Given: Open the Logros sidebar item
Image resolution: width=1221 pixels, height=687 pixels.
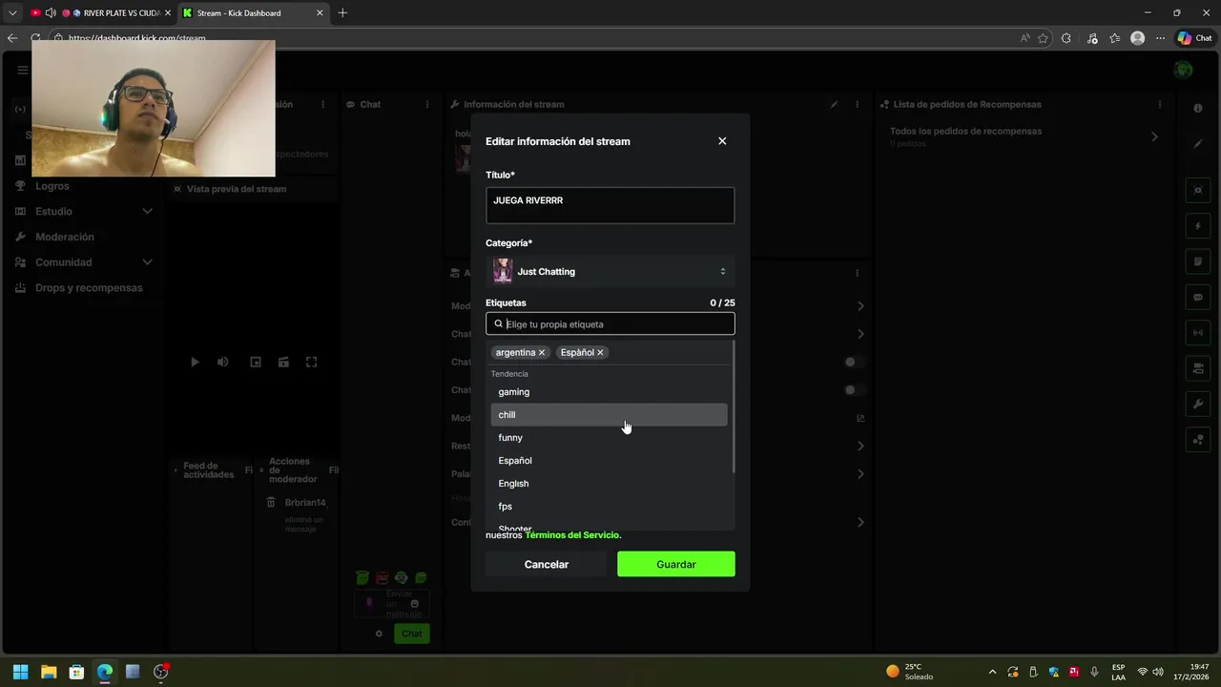Looking at the screenshot, I should [52, 186].
